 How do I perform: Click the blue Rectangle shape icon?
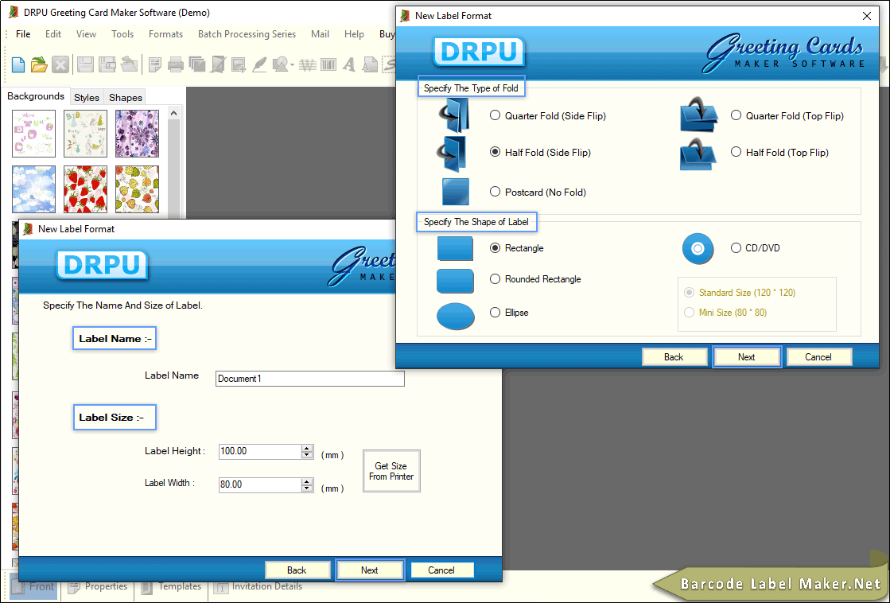click(455, 249)
